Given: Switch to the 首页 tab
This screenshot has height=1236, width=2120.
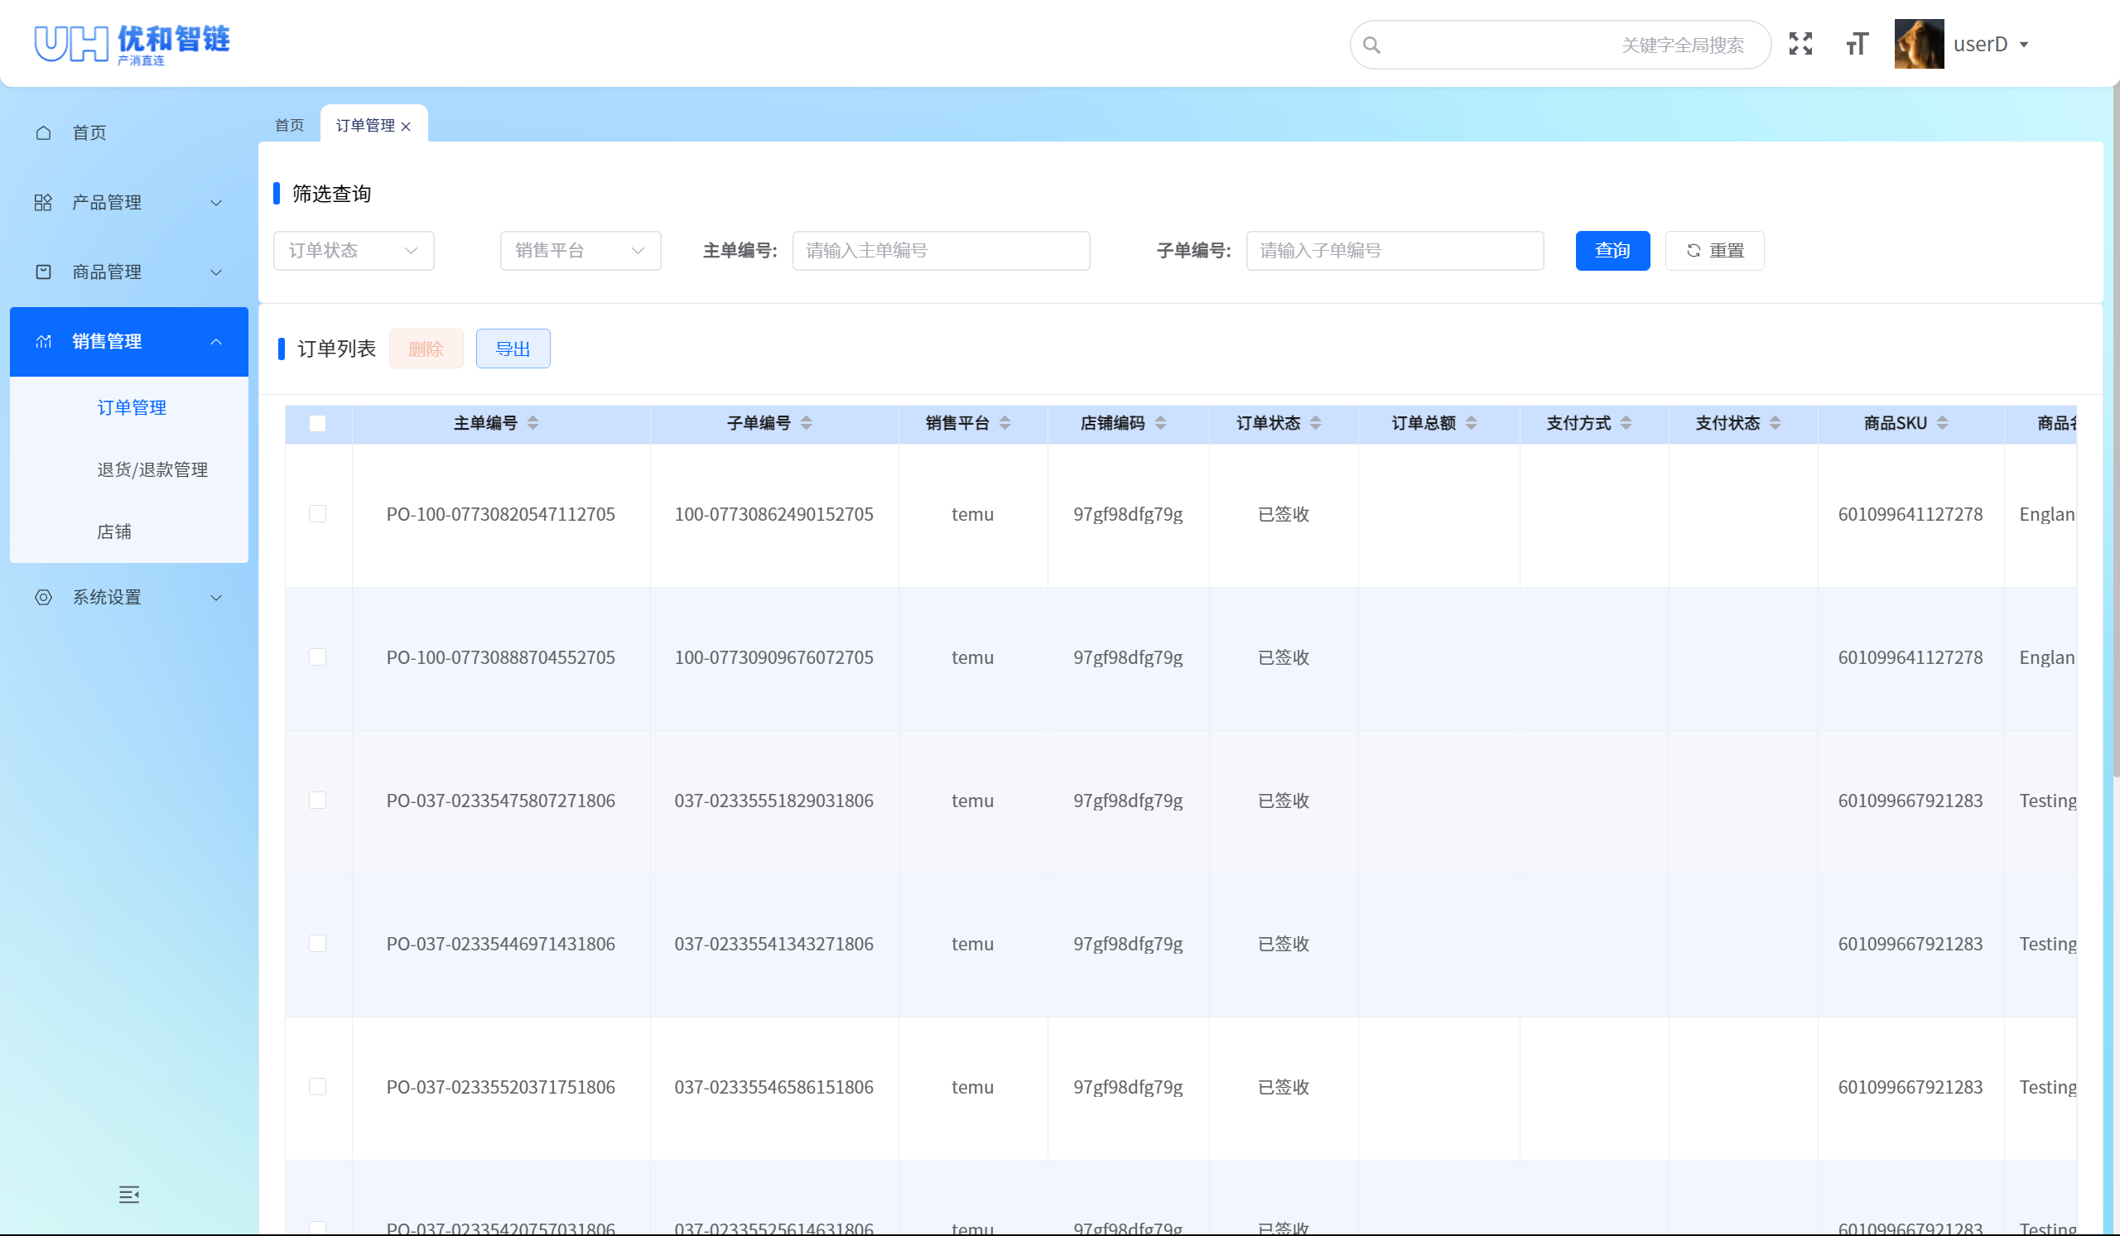Looking at the screenshot, I should tap(289, 125).
